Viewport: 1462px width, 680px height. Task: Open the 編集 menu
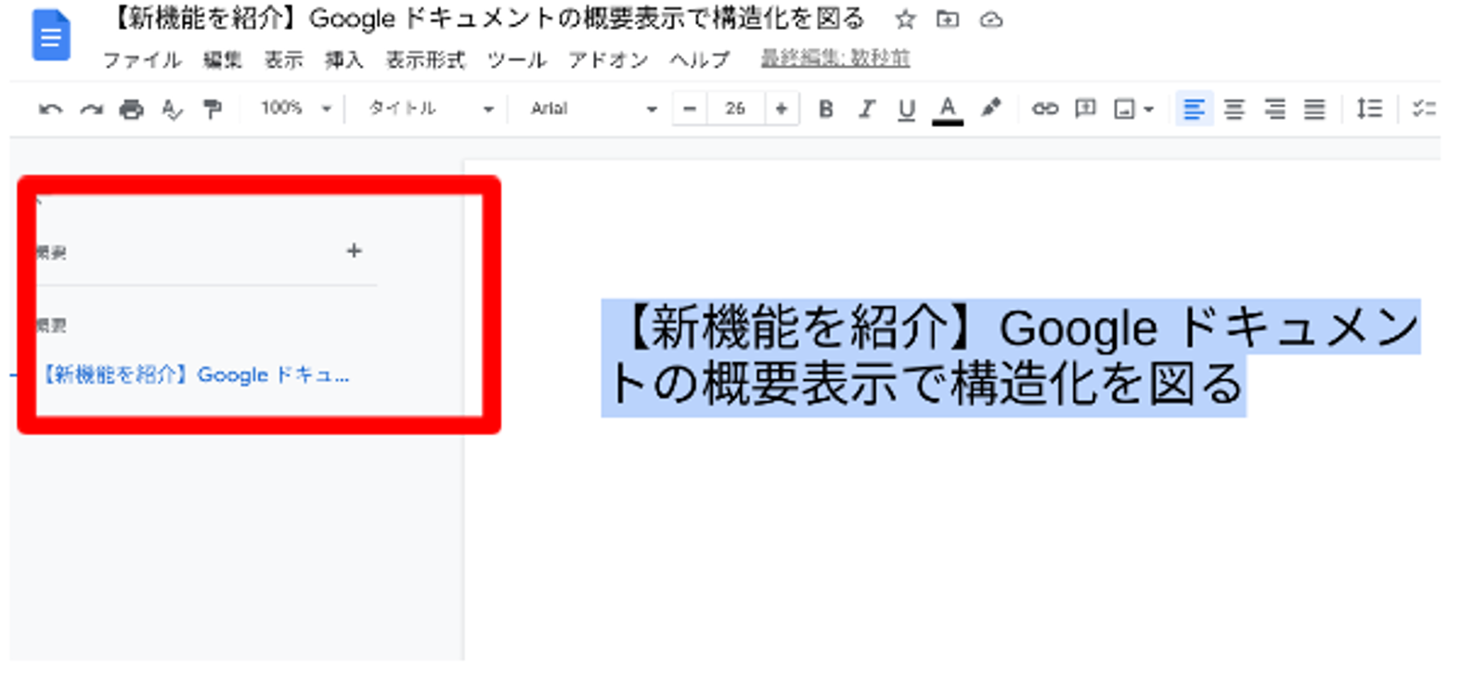(x=223, y=60)
